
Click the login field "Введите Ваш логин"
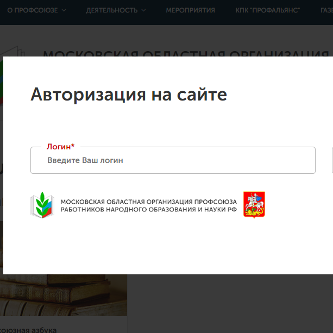tap(173, 160)
